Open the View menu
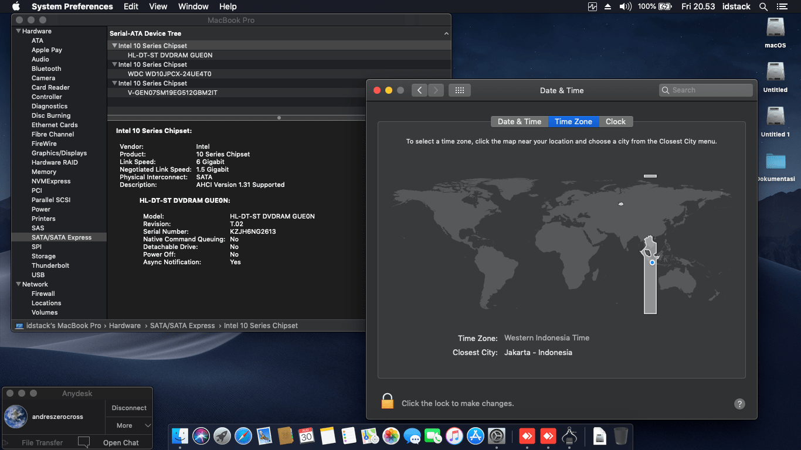The width and height of the screenshot is (801, 450). (158, 6)
